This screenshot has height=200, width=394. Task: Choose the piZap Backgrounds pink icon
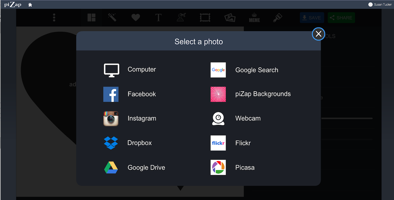(x=218, y=94)
